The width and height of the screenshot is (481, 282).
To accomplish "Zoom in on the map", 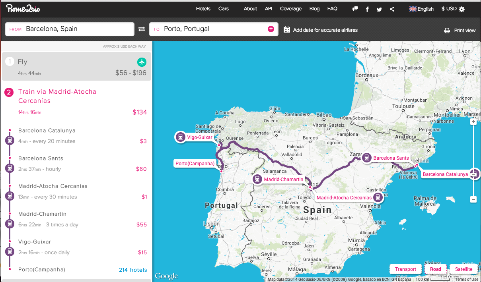I will [473, 122].
